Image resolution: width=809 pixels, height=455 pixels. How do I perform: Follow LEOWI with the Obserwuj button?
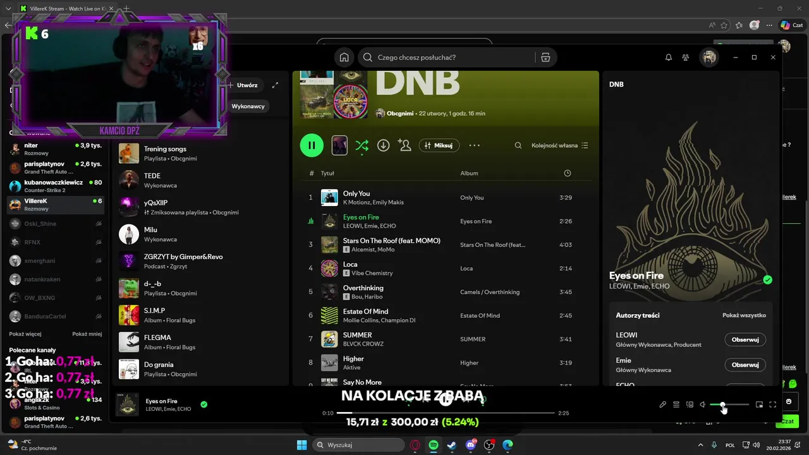point(745,339)
